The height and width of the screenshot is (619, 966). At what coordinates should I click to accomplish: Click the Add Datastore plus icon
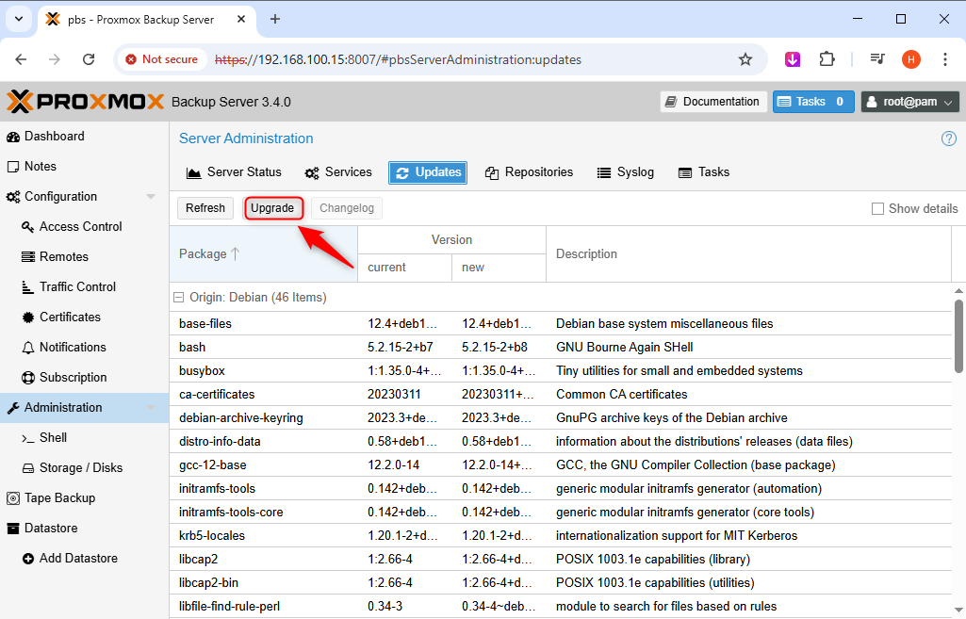[27, 559]
